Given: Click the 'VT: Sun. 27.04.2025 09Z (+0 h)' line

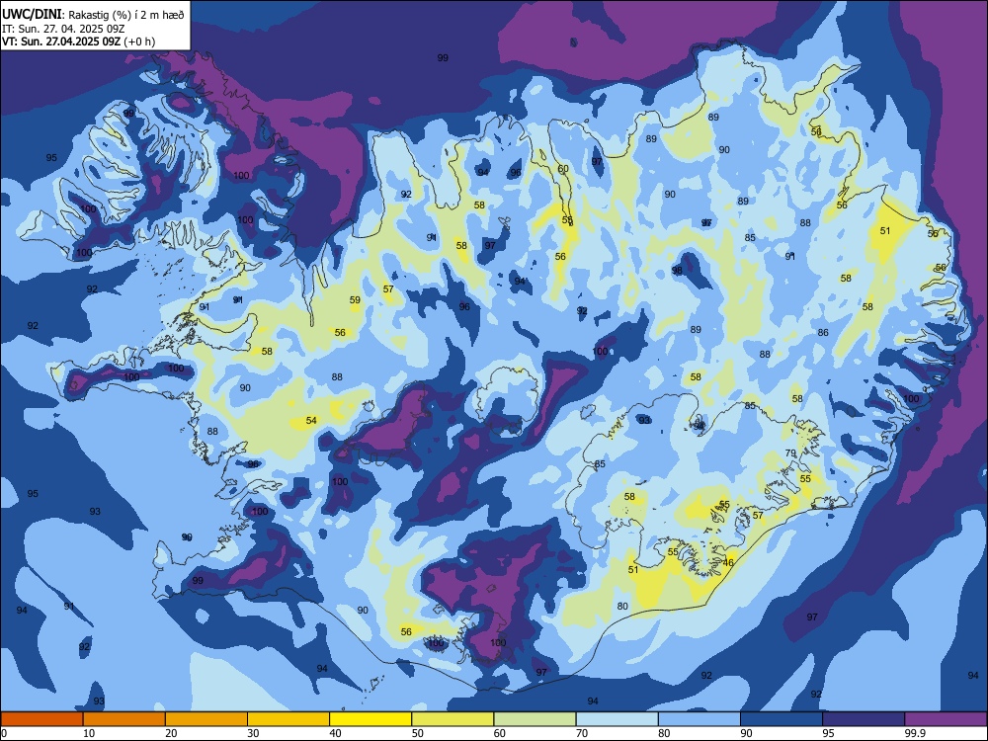Looking at the screenshot, I should (x=78, y=41).
